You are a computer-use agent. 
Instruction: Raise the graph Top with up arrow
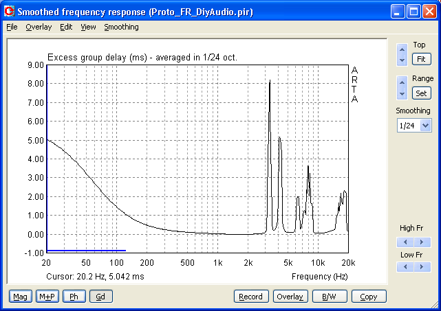[402, 49]
